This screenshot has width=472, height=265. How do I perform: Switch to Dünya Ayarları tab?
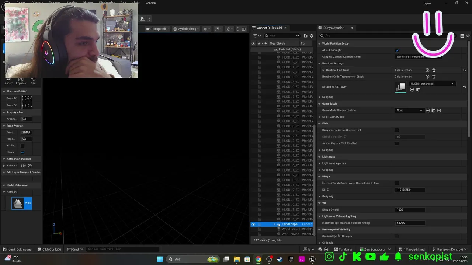point(334,28)
